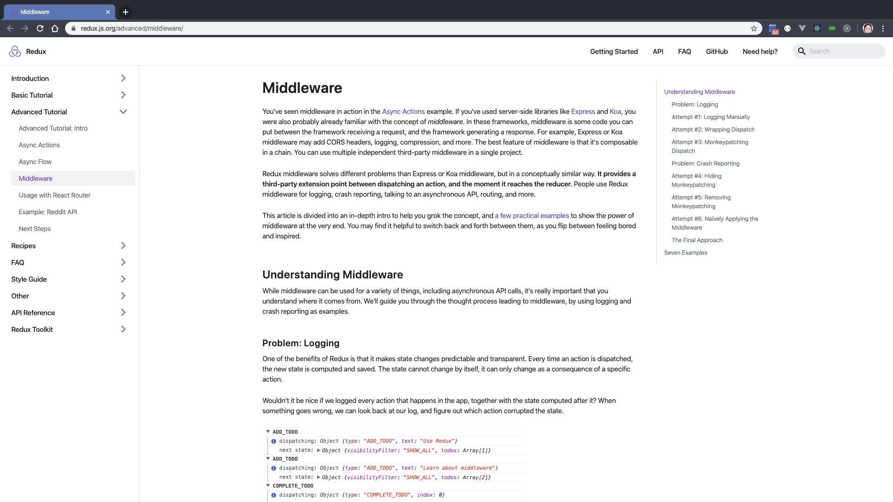Viewport: 893px width, 502px height.
Task: Jump to Seven Examples in contents
Action: coord(686,253)
